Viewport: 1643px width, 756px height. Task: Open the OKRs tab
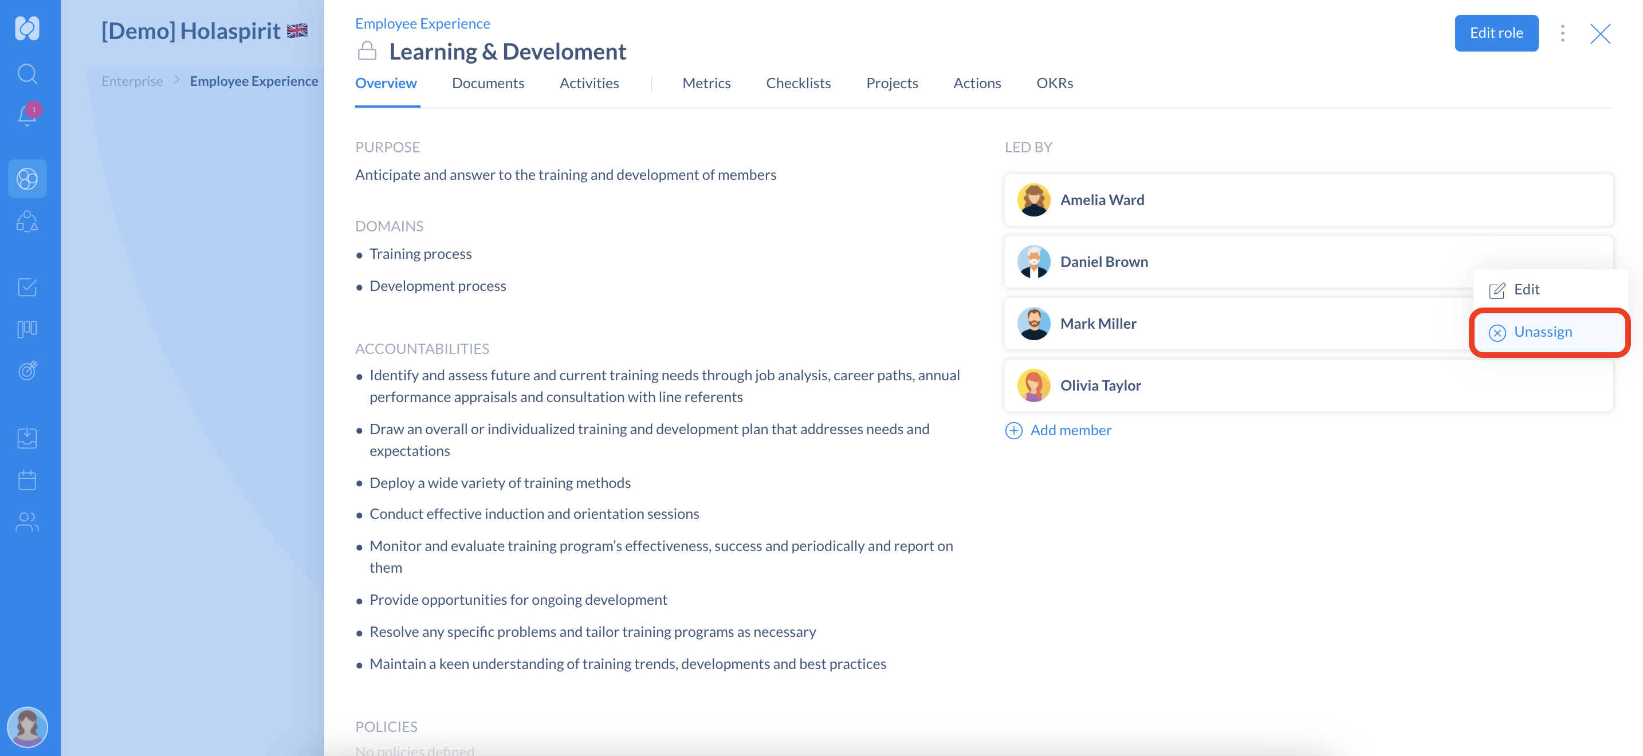pyautogui.click(x=1054, y=84)
